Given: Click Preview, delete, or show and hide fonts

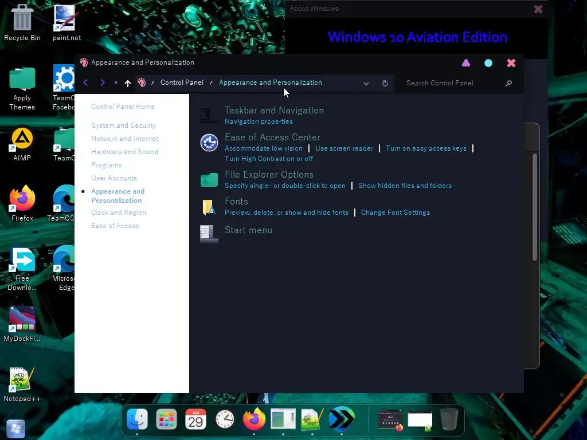Looking at the screenshot, I should [287, 213].
